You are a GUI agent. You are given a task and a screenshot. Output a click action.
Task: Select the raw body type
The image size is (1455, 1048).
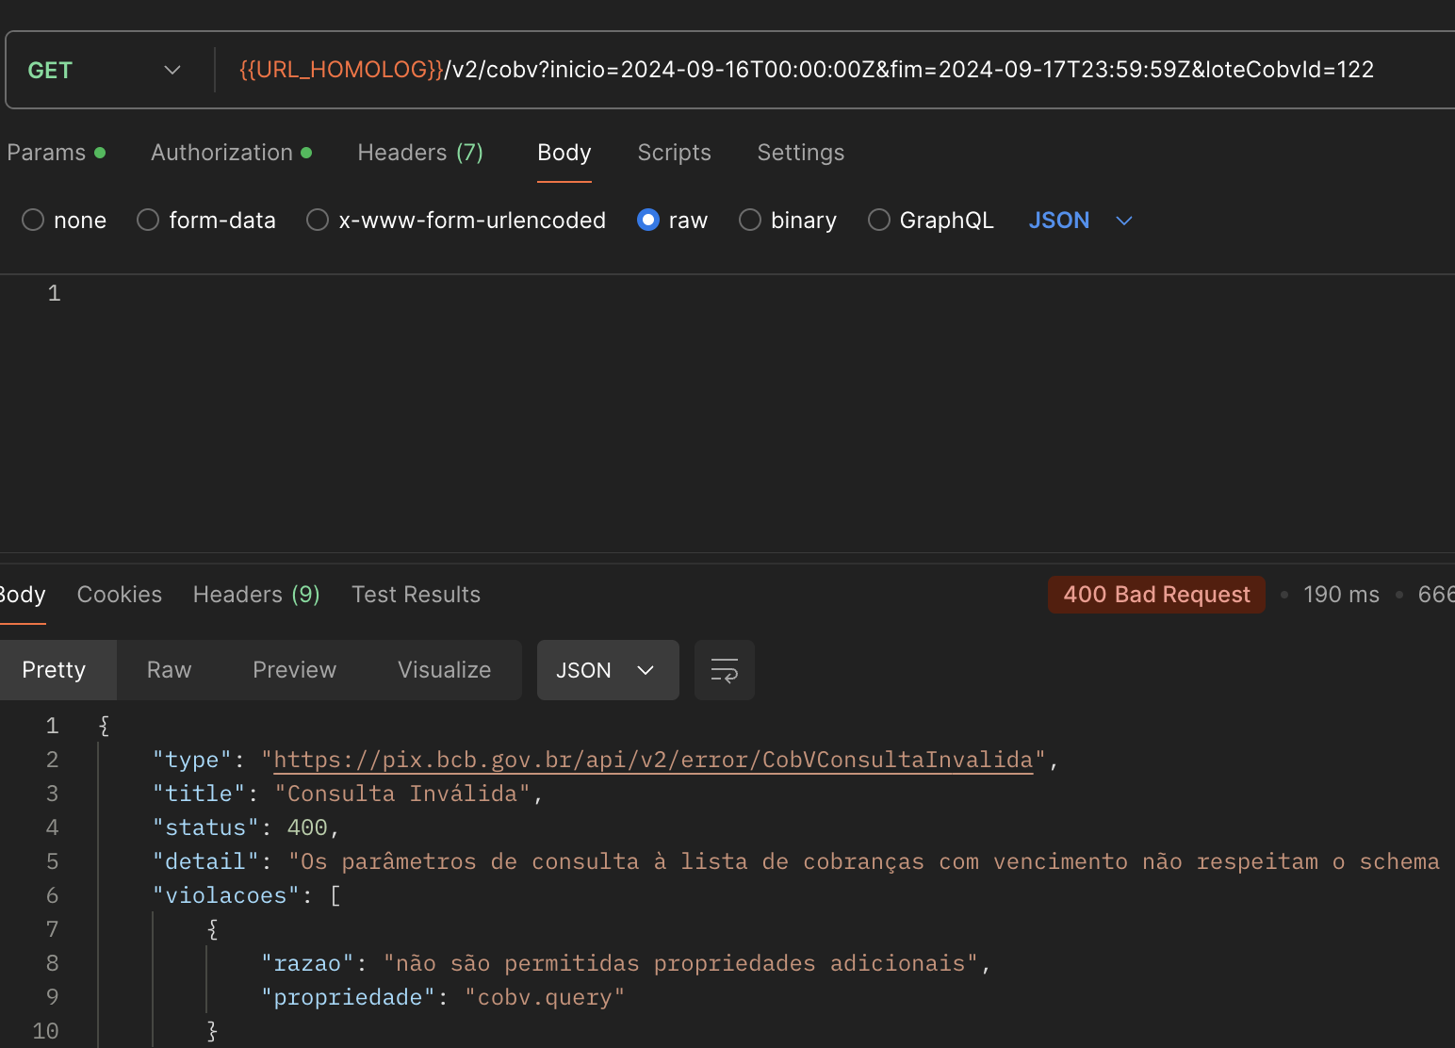(672, 221)
